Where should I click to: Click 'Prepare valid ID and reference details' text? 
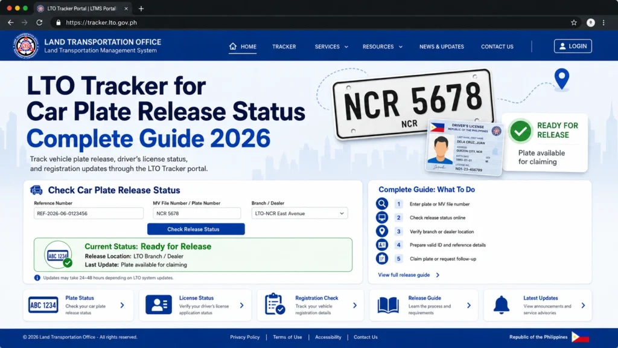(448, 245)
